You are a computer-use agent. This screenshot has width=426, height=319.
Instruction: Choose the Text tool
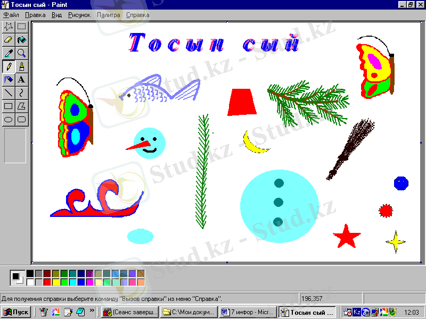(x=22, y=79)
